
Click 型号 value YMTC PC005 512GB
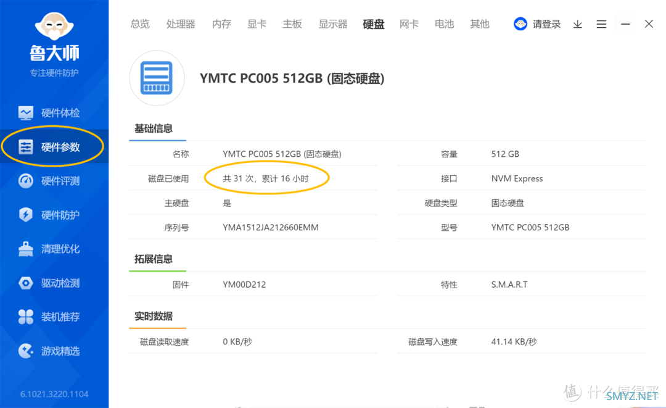coord(530,228)
